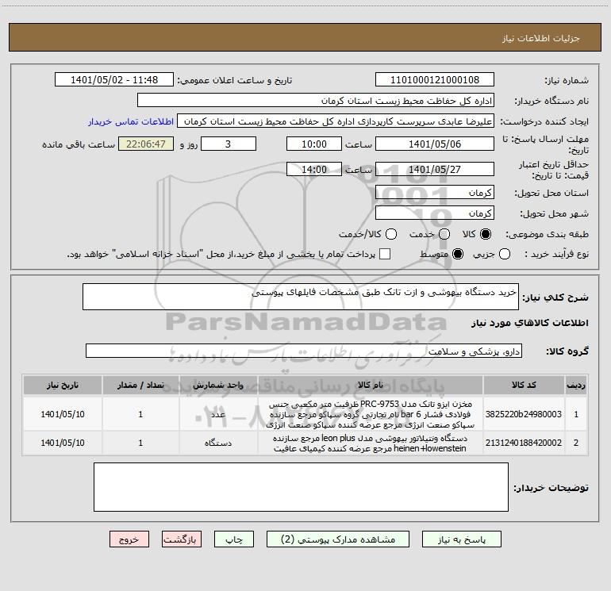Viewport: 611px width, 591px height.
Task: Click the price validity date 1401/05/27
Action: point(435,170)
